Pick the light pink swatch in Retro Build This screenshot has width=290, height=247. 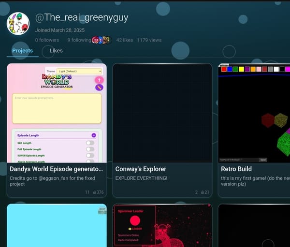tap(259, 69)
